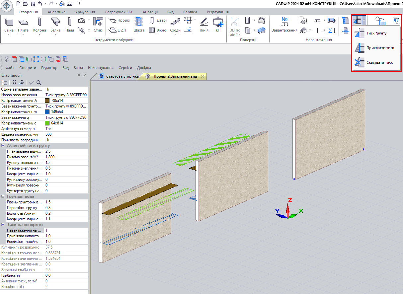
Task: Select the Стіна wall tool
Action: point(9,23)
